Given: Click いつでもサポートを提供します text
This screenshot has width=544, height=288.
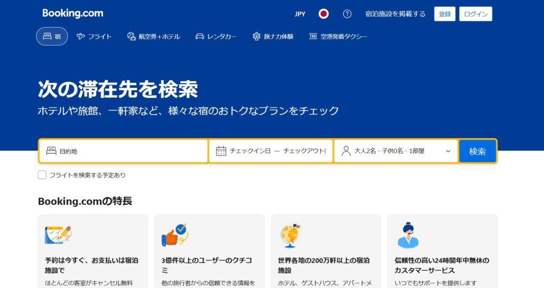Looking at the screenshot, I should click(x=436, y=283).
